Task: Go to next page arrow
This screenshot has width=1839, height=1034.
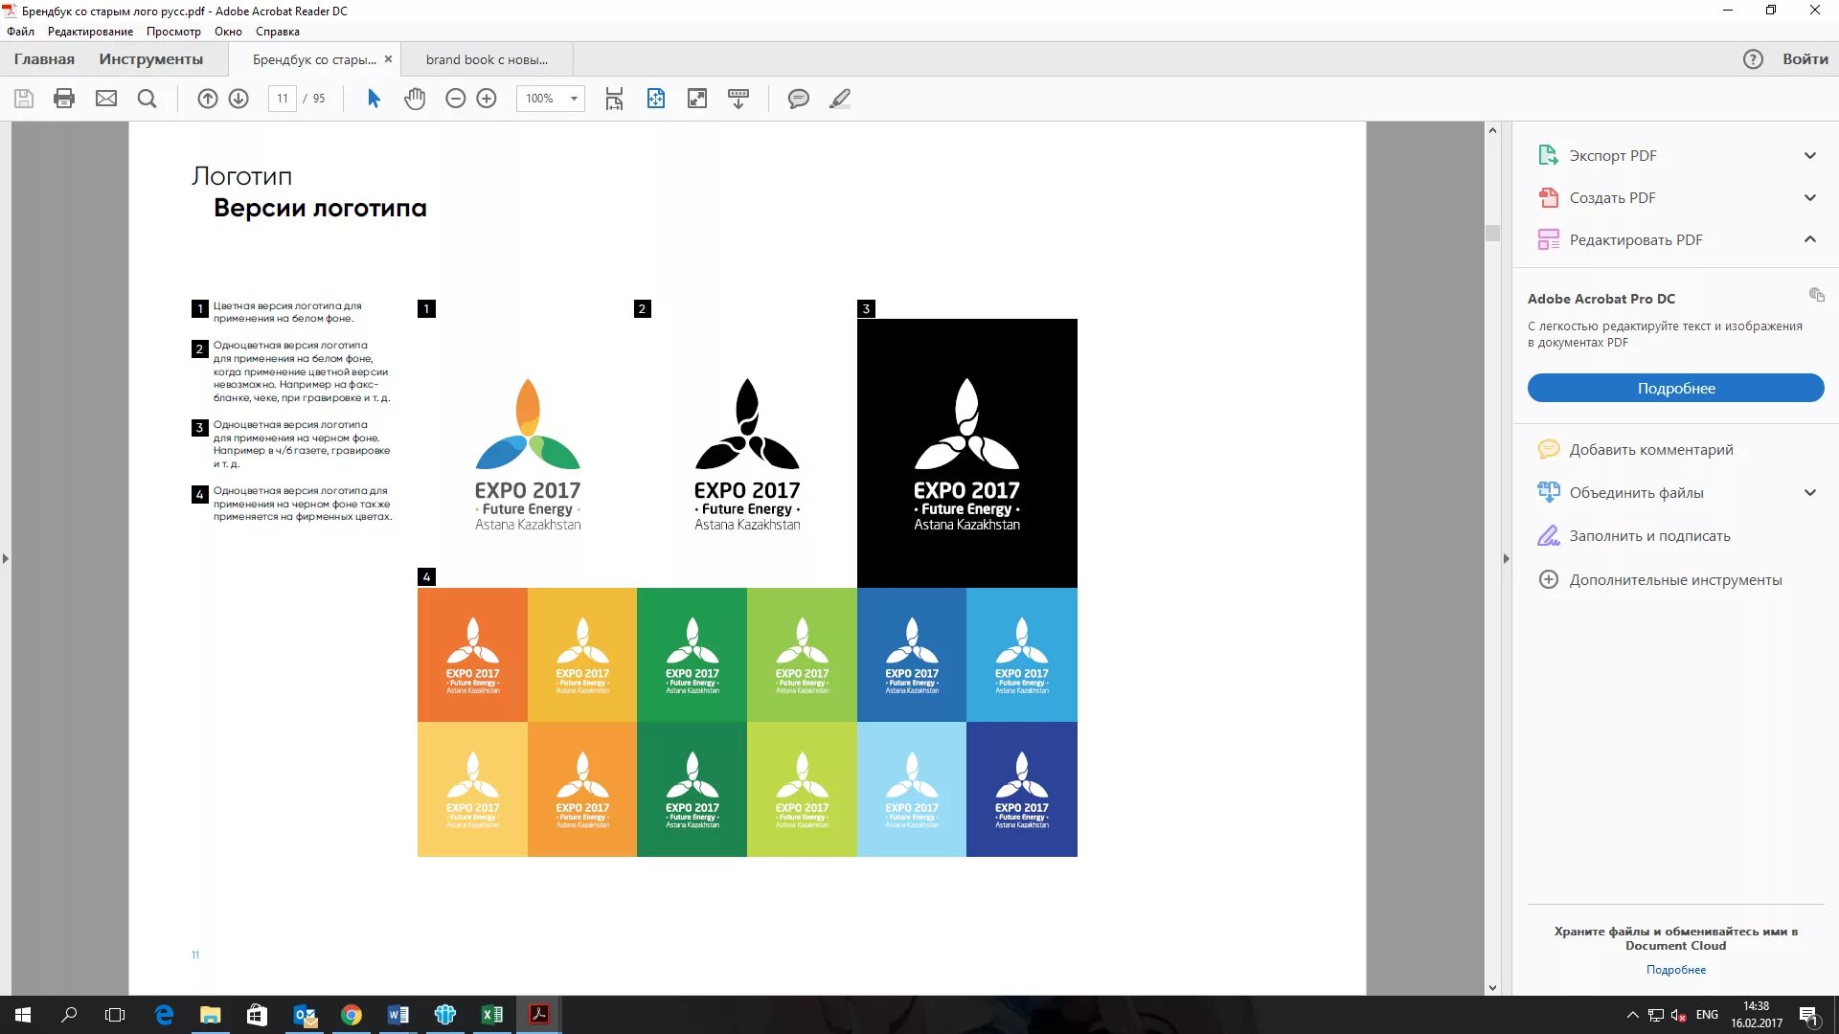Action: click(238, 99)
